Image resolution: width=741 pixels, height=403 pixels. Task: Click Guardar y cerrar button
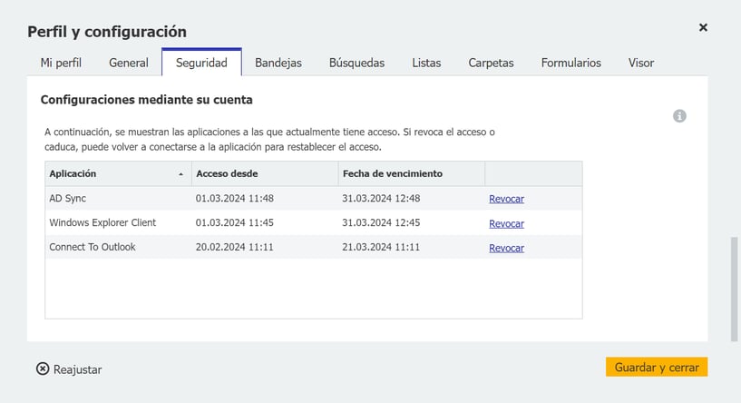pos(657,367)
